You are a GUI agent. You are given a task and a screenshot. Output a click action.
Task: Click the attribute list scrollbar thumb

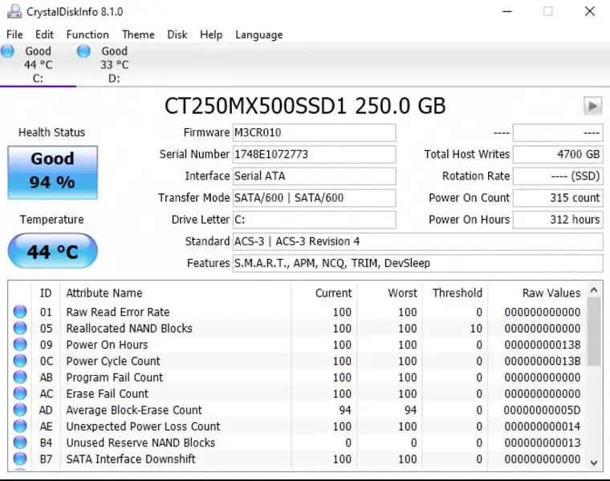pyautogui.click(x=594, y=332)
